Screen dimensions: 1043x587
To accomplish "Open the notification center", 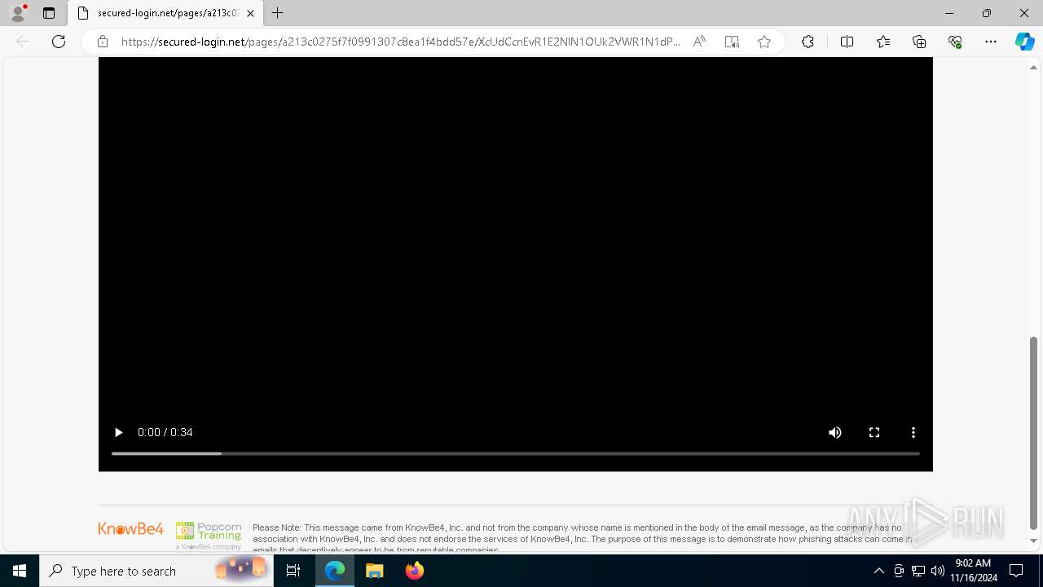I will [x=1016, y=571].
